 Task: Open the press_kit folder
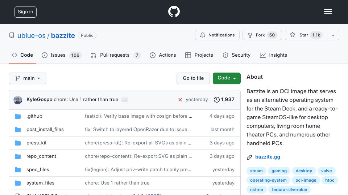tap(36, 143)
